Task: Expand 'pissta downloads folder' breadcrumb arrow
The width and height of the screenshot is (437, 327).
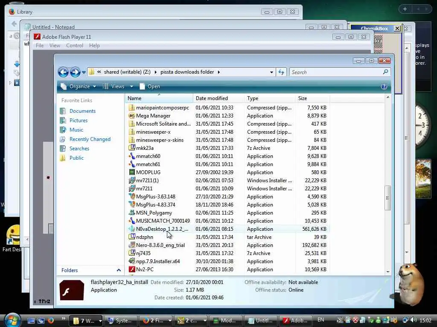Action: (219, 72)
